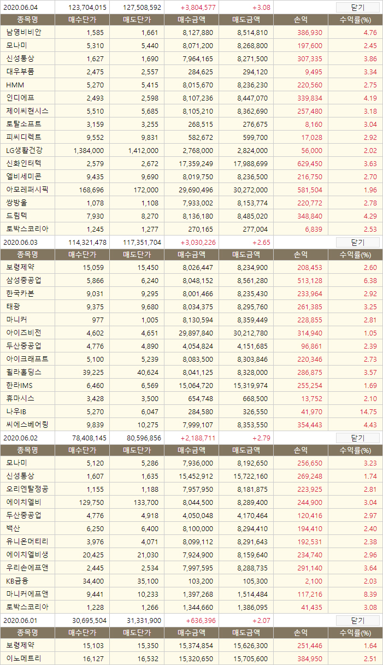Select 에이치엘비생 stock name

(x=27, y=555)
